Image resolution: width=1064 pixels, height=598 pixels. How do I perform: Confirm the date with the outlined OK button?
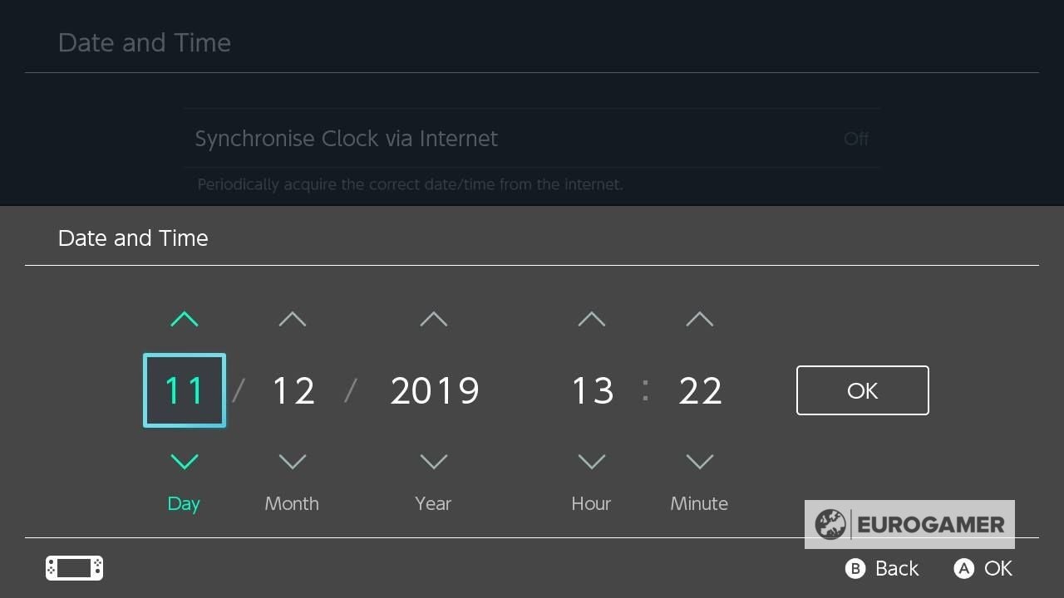pos(862,390)
